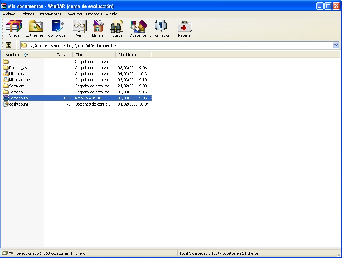Minimize the WinRAR window
This screenshot has height=258, width=342.
click(x=320, y=6)
